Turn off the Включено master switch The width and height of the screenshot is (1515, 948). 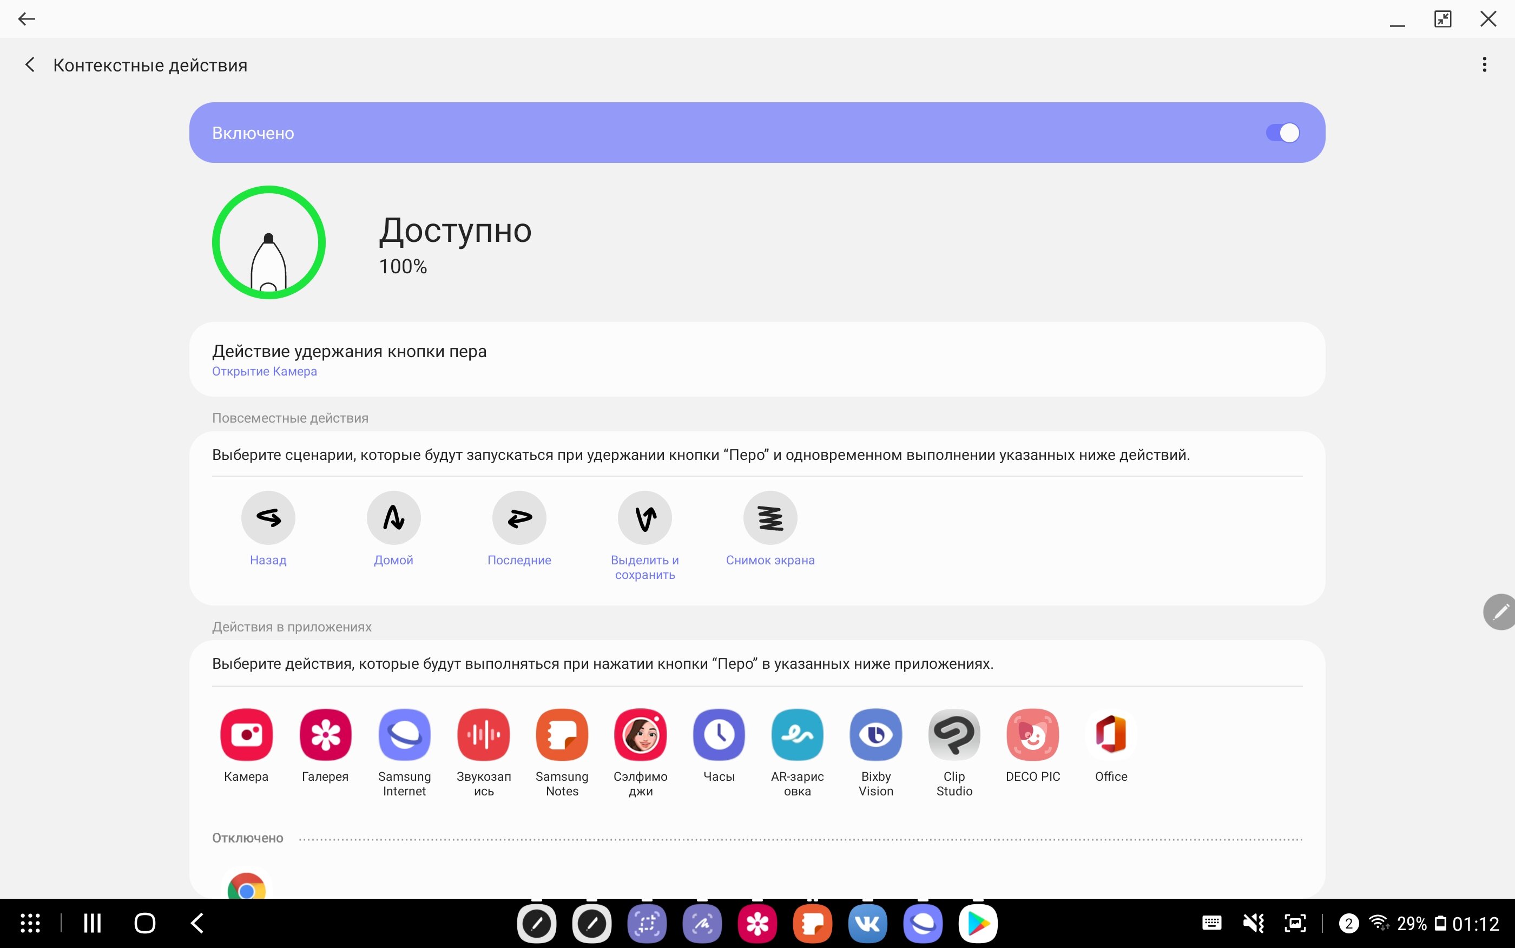click(1282, 133)
